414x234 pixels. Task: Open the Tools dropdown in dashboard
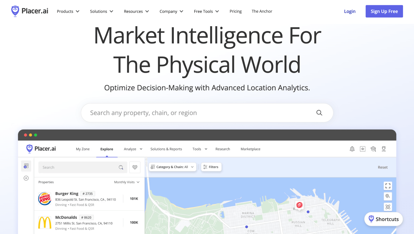(x=200, y=149)
